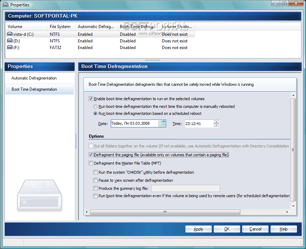The width and height of the screenshot is (306, 249).
Task: Sort by the File System column header
Action: coord(61,27)
